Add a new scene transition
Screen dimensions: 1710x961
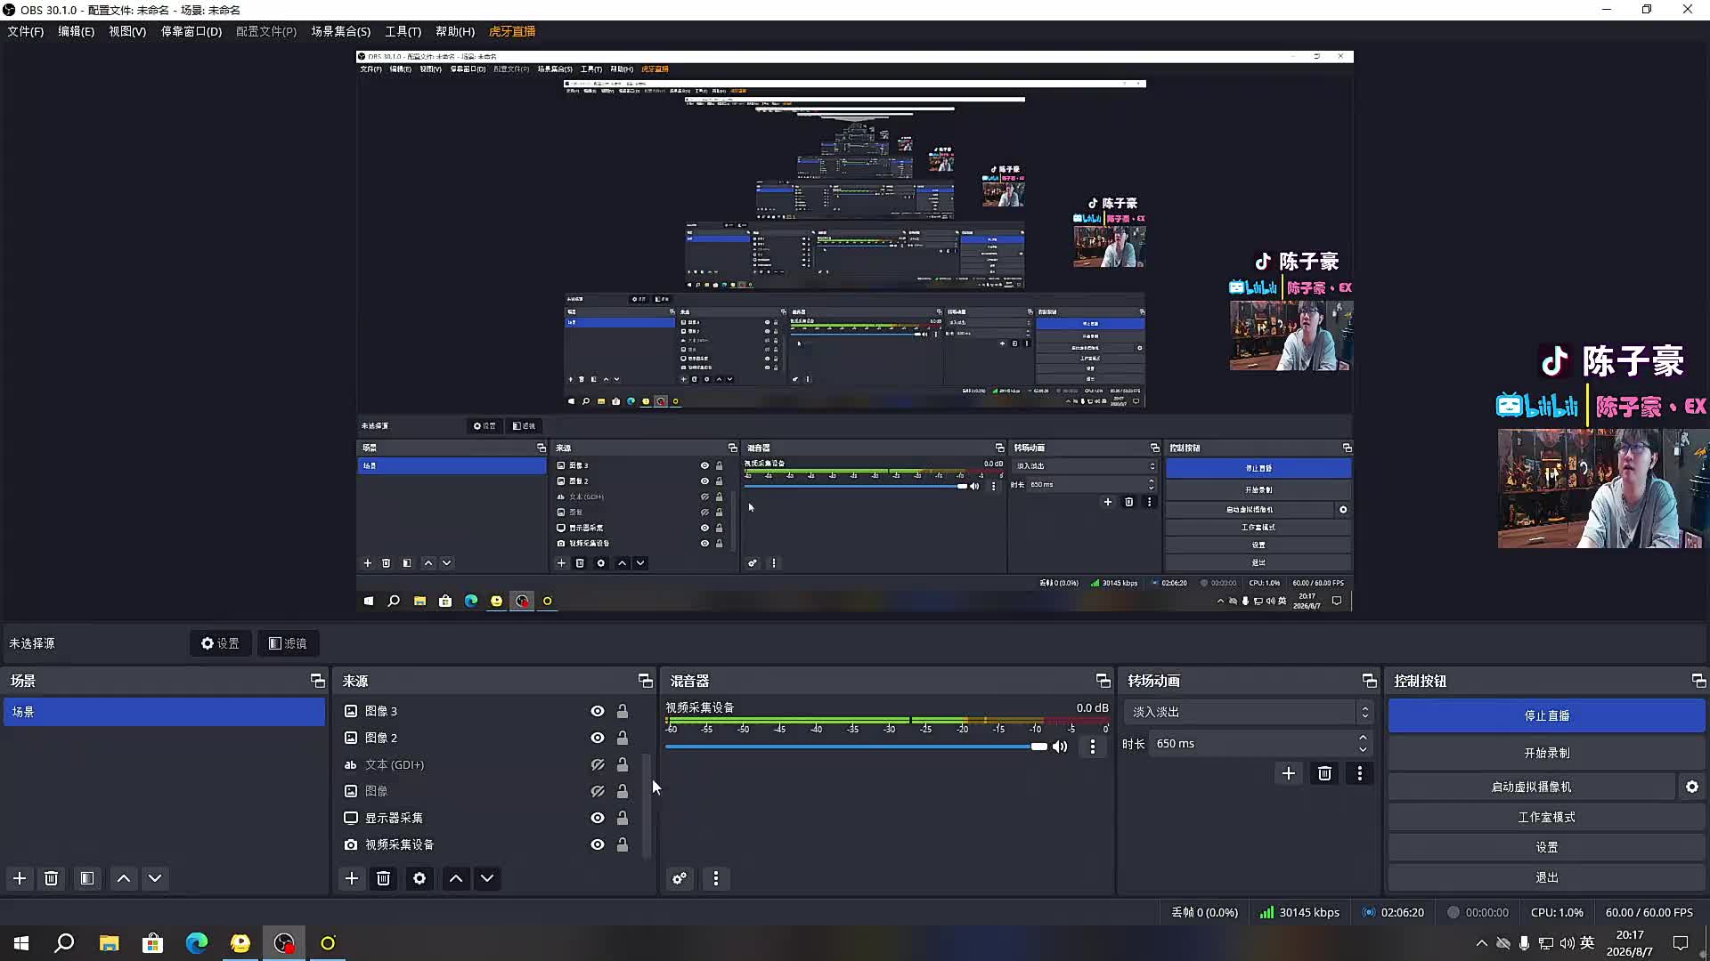click(1289, 773)
